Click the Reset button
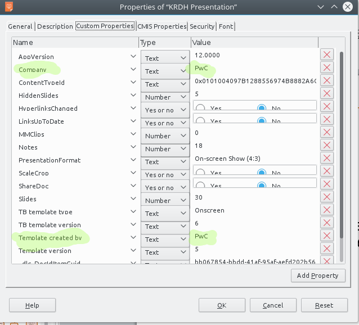 (324, 305)
